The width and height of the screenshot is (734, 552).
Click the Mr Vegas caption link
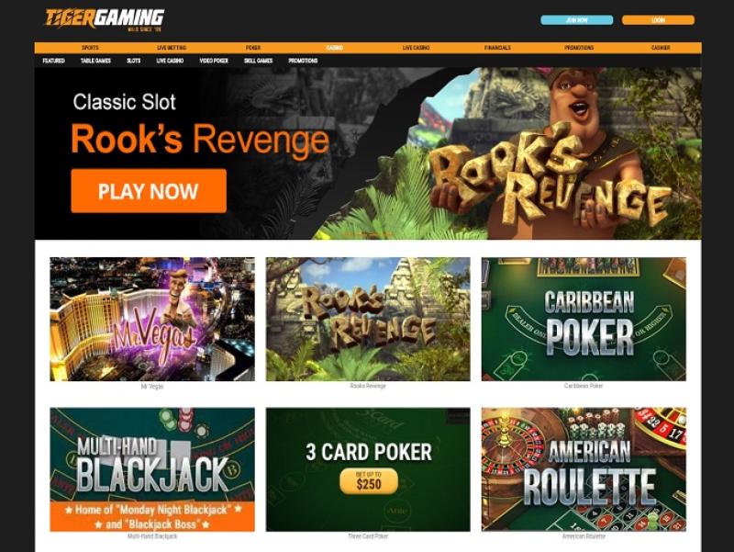click(152, 386)
